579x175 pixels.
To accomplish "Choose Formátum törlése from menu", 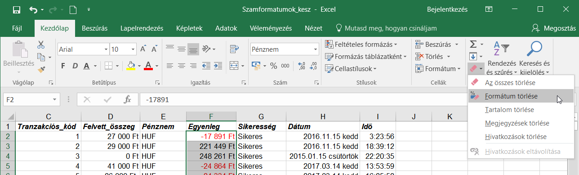I will (521, 96).
